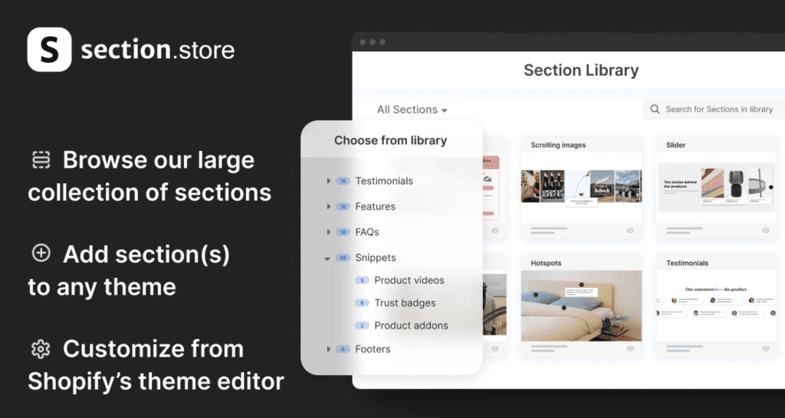Click the section.store logo icon
Viewport: 785px width, 418px height.
coord(49,50)
